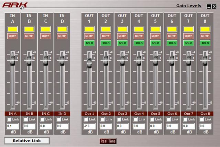Mute the IN A channel
This screenshot has width=220, height=147.
tap(12, 36)
